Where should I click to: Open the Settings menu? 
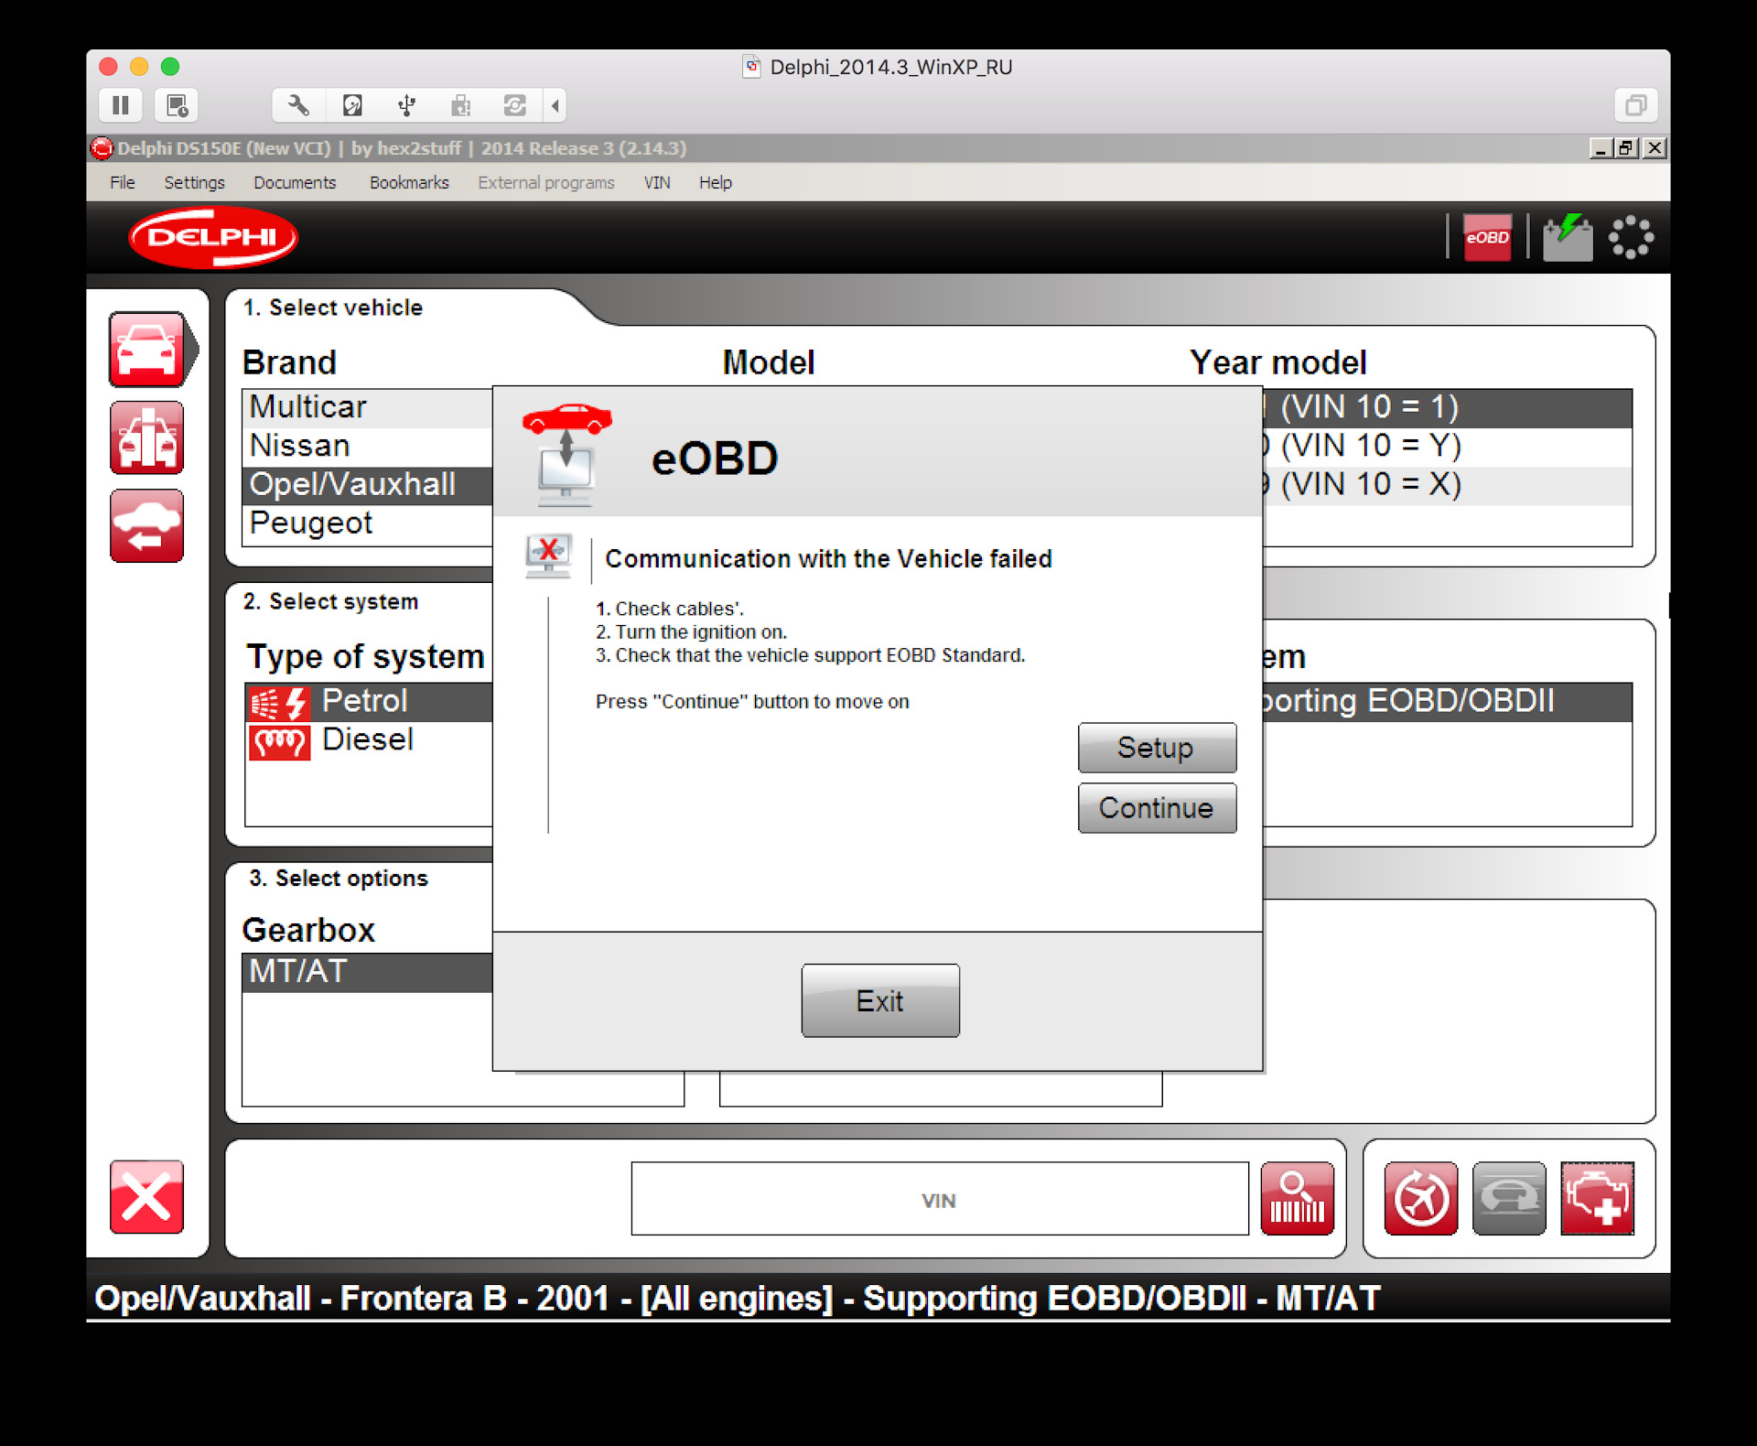pyautogui.click(x=194, y=182)
